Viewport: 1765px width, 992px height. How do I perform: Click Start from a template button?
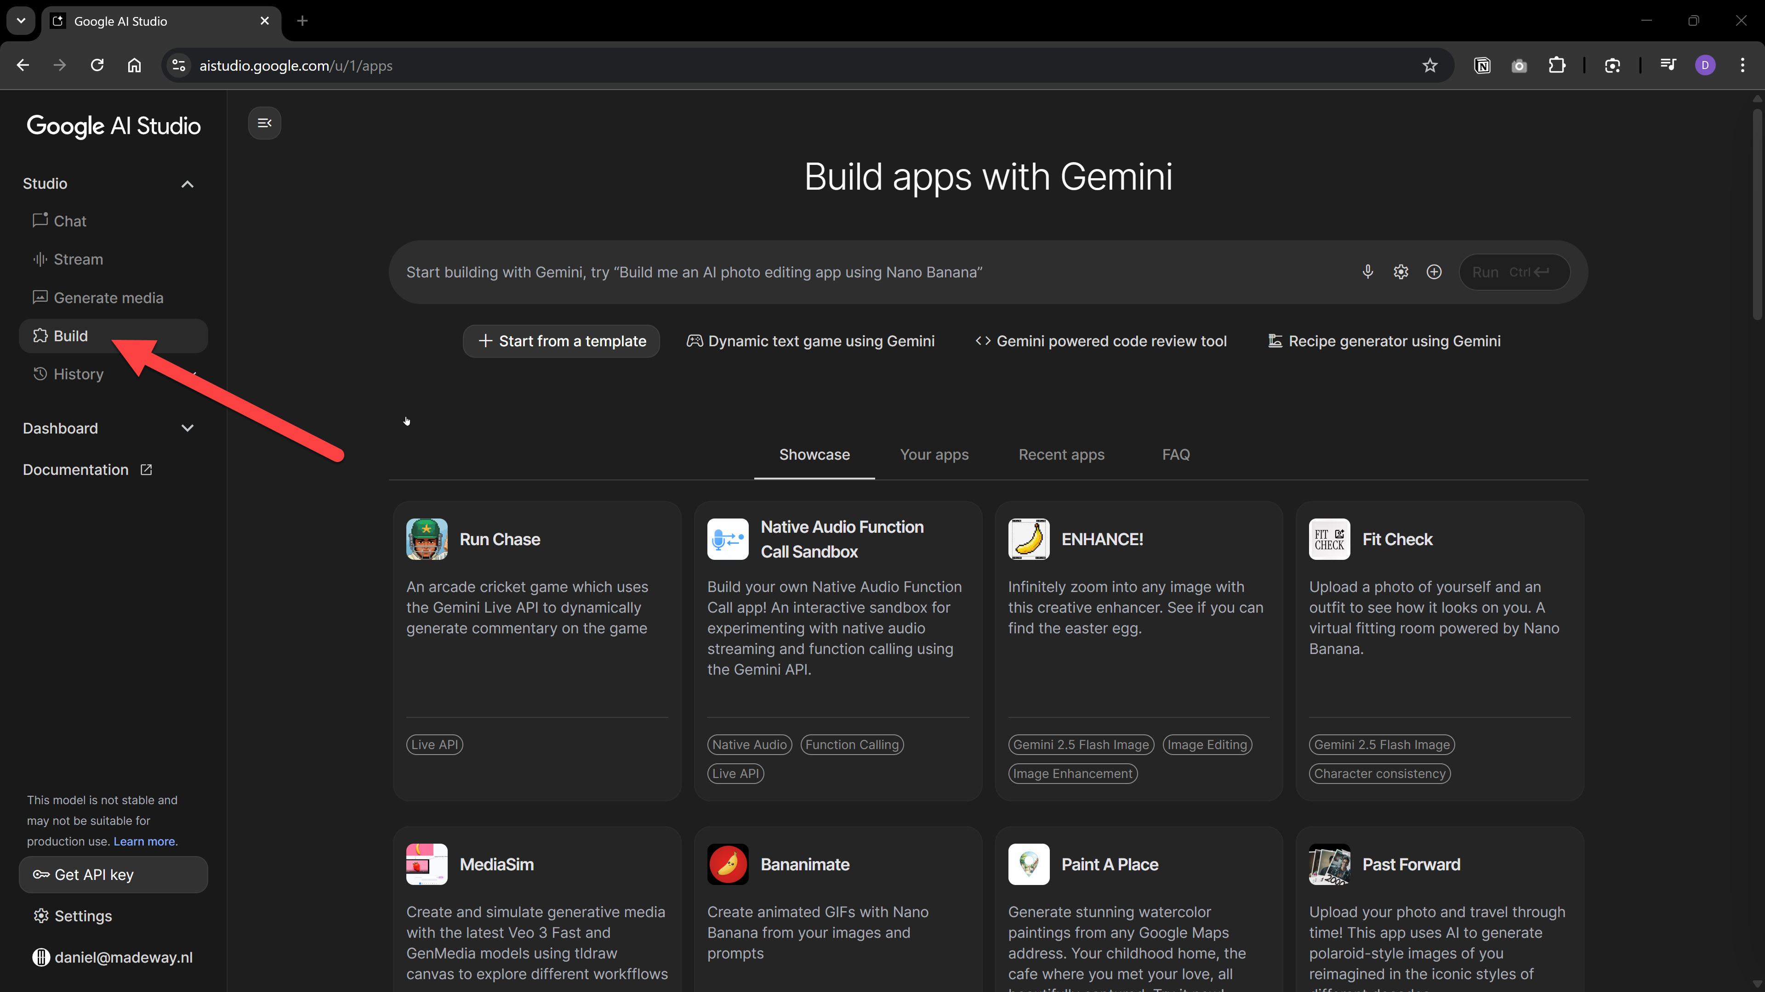561,341
